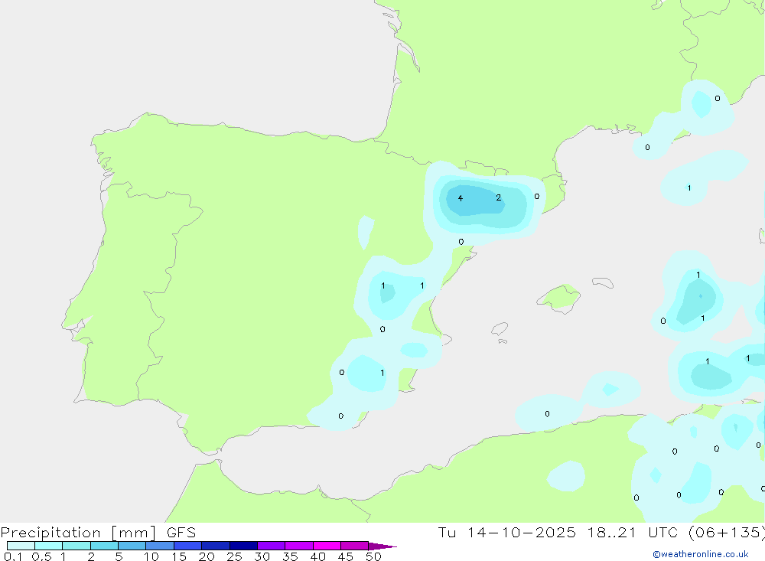The height and width of the screenshot is (561, 765).
Task: Click the legend label '50'
Action: click(373, 556)
